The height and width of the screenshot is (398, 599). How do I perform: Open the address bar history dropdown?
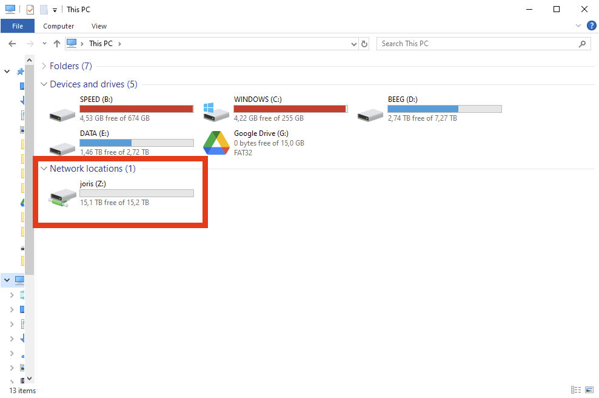355,44
